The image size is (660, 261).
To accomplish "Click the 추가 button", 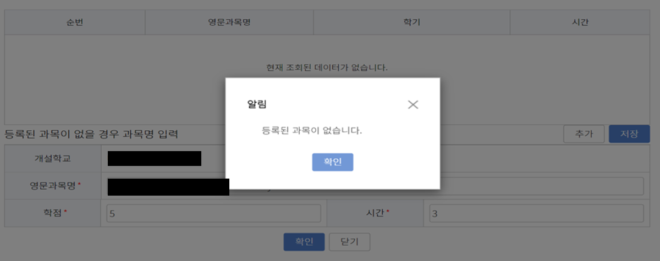I will point(584,134).
